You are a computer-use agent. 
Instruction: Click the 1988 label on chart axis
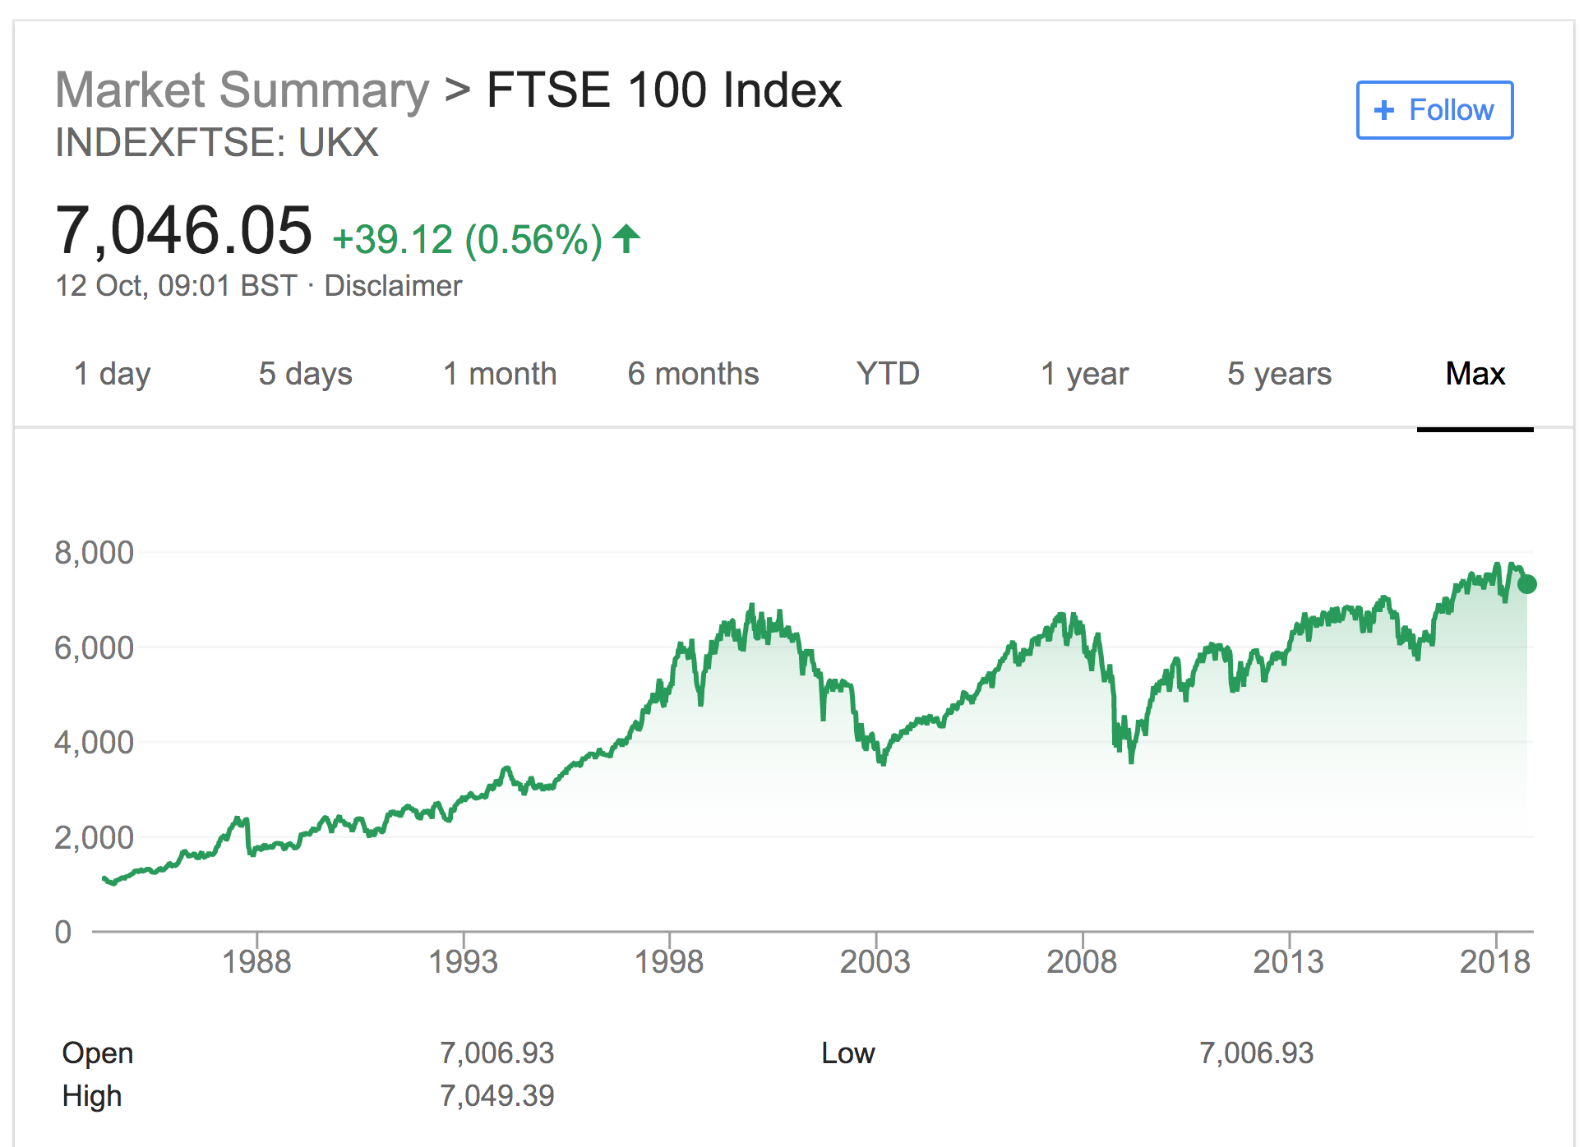pos(256,961)
